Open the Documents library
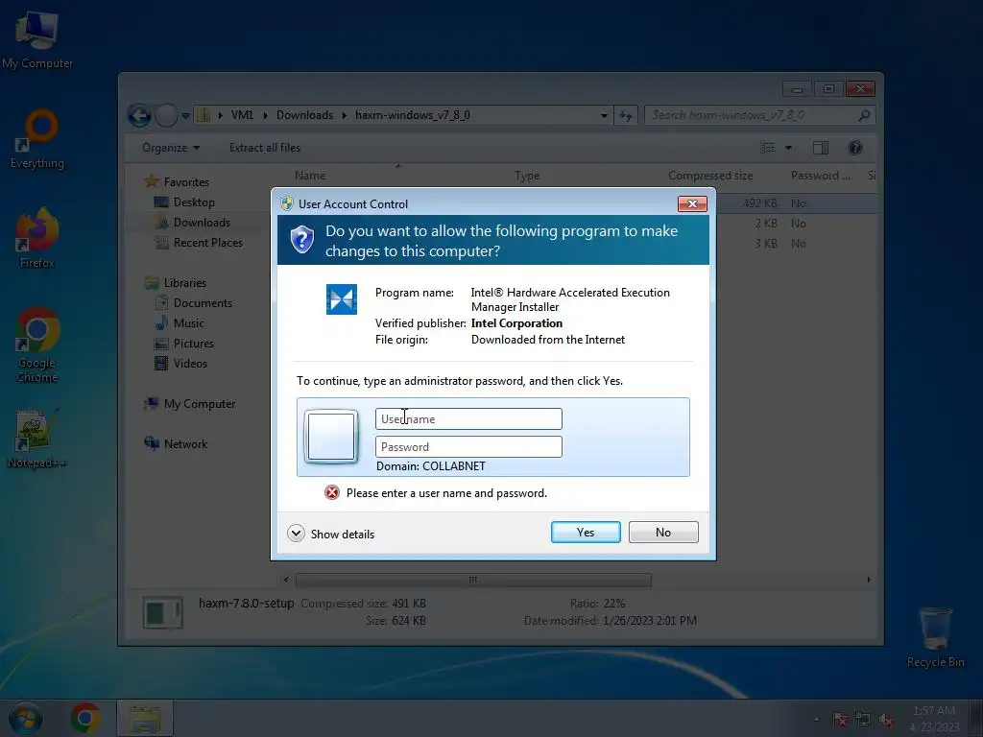 coord(194,302)
